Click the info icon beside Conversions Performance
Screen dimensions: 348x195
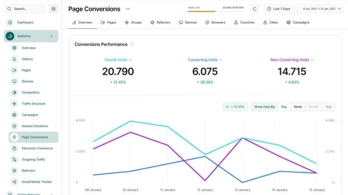pyautogui.click(x=132, y=44)
